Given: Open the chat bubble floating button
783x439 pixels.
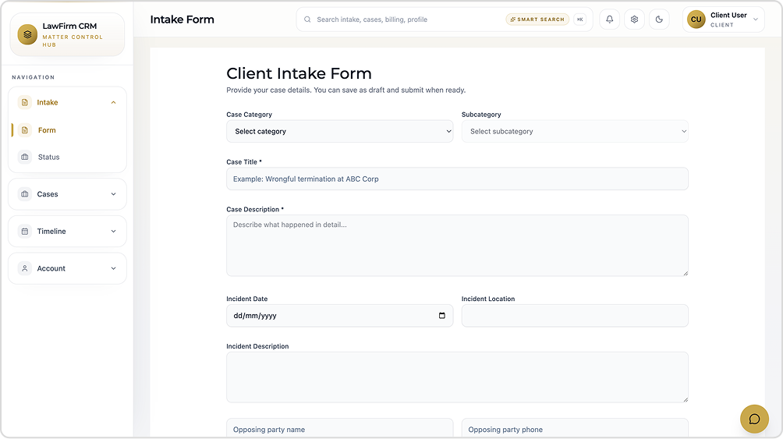Looking at the screenshot, I should (x=755, y=419).
